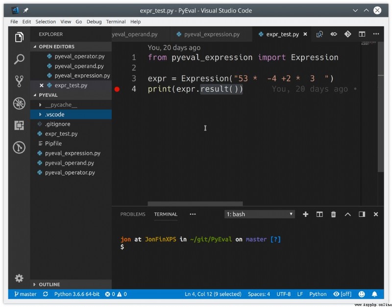Click the master branch in status bar

25,294
